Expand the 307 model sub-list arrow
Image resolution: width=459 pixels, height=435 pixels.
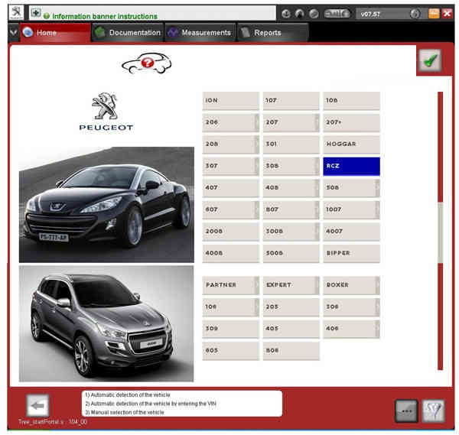(x=256, y=166)
